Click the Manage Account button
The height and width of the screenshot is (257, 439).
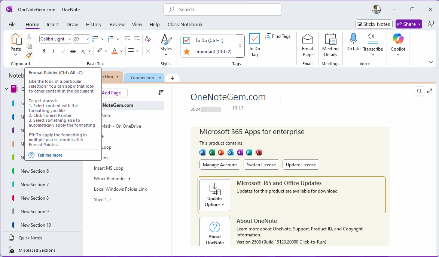[x=220, y=164]
